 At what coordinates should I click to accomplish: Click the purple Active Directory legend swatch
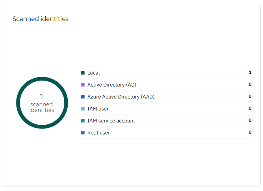pos(83,85)
